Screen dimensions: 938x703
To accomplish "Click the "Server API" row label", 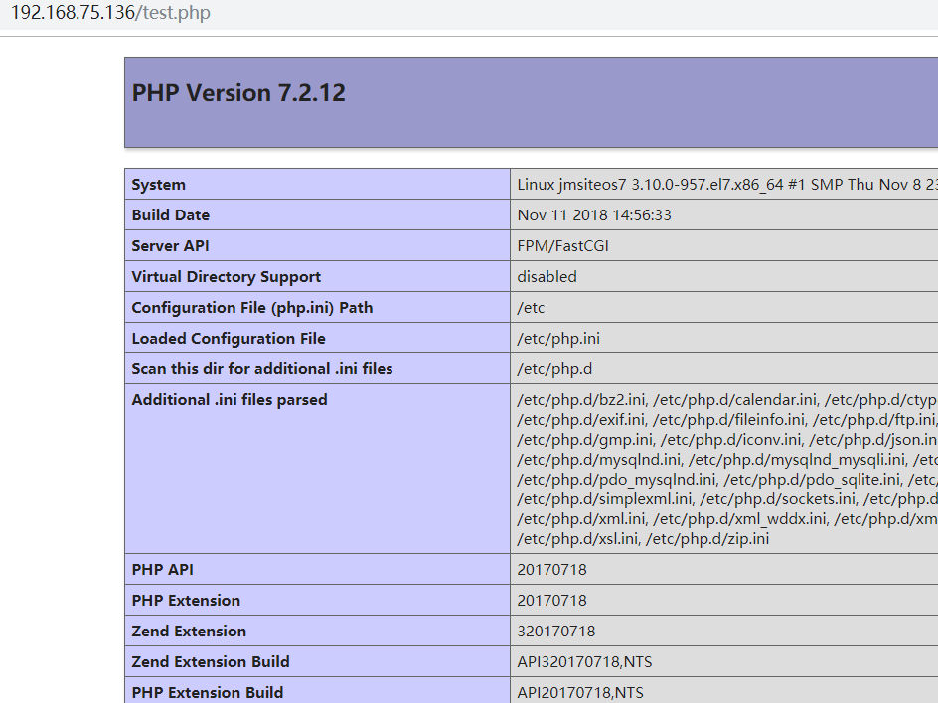I will pos(171,245).
